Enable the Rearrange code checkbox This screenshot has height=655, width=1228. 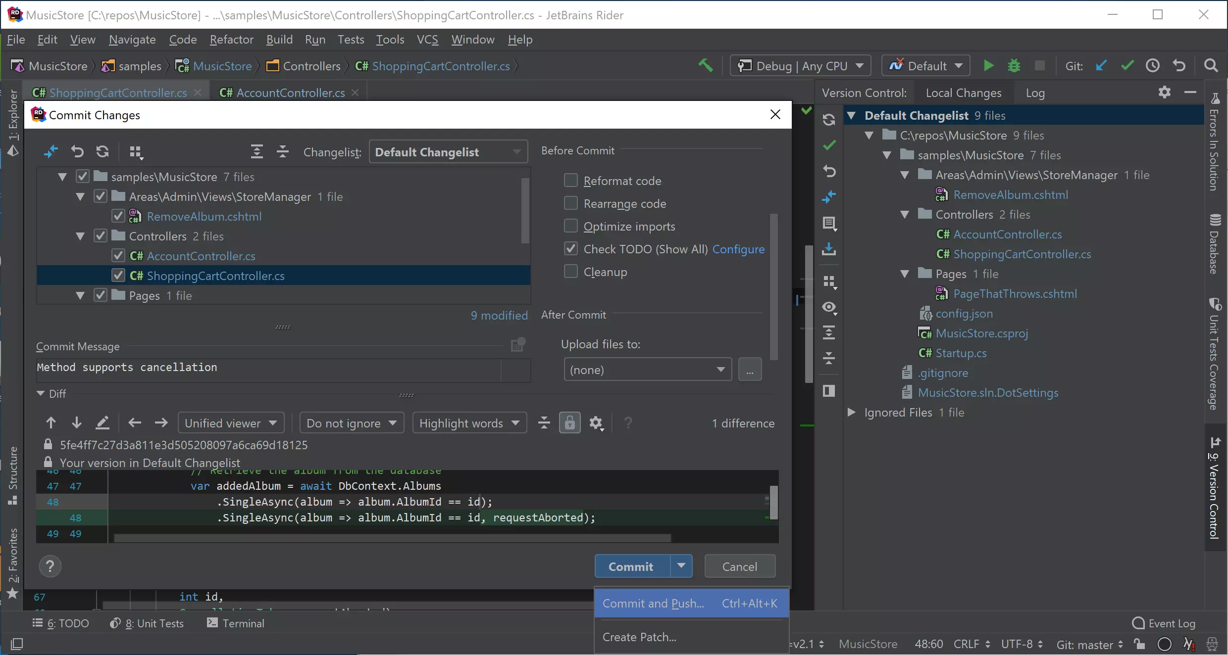(x=571, y=203)
